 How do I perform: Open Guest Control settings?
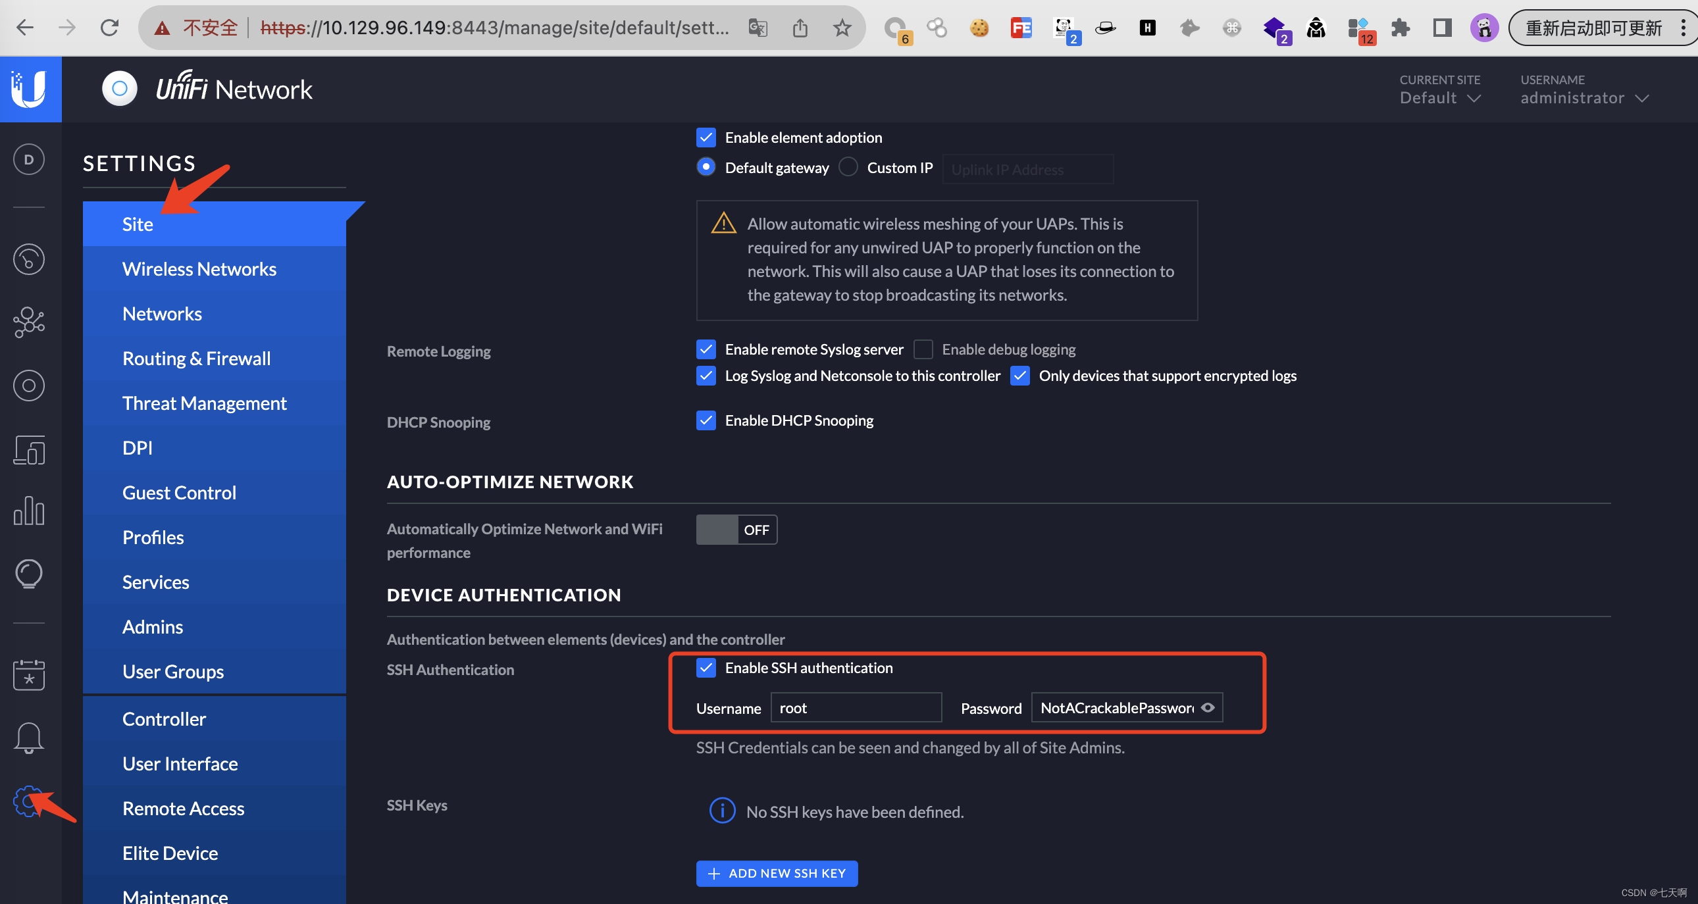215,493
